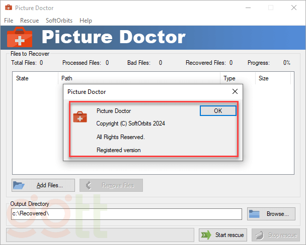Close the Picture Doctor dialog with X
This screenshot has width=306, height=245.
pyautogui.click(x=235, y=92)
